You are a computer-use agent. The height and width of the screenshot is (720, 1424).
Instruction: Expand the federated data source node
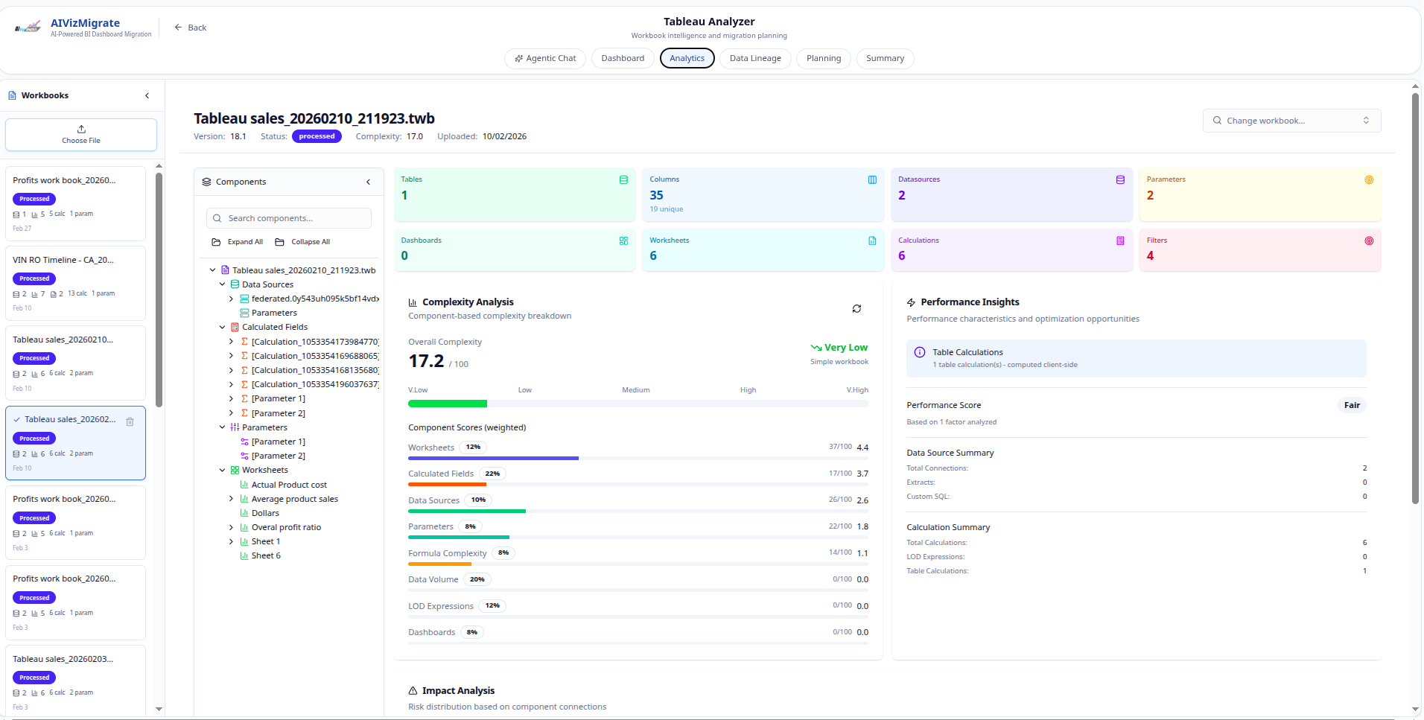(x=231, y=299)
